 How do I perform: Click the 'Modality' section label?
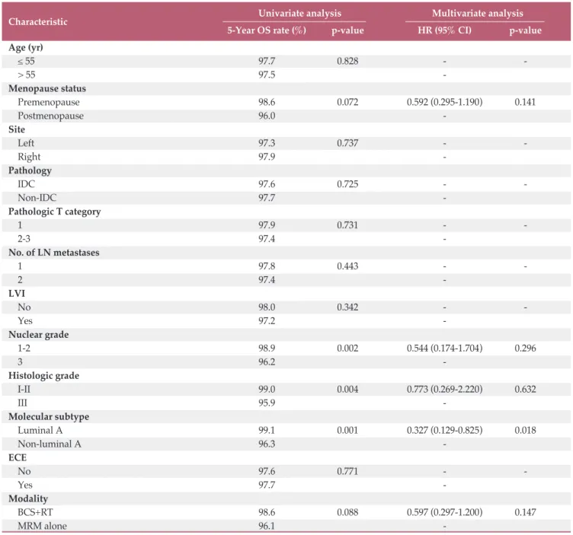click(x=28, y=499)
